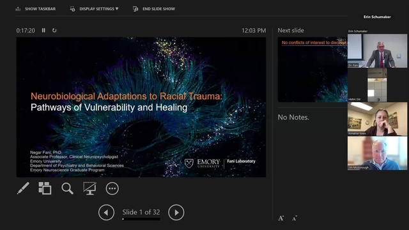Restart the presentation timer

tap(54, 31)
